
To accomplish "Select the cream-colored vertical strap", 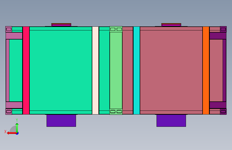I will click(x=95, y=70).
